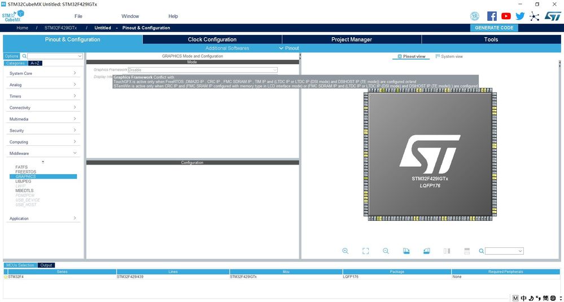The width and height of the screenshot is (564, 302).
Task: Click the 10-year anniversary badge icon
Action: coord(475,16)
